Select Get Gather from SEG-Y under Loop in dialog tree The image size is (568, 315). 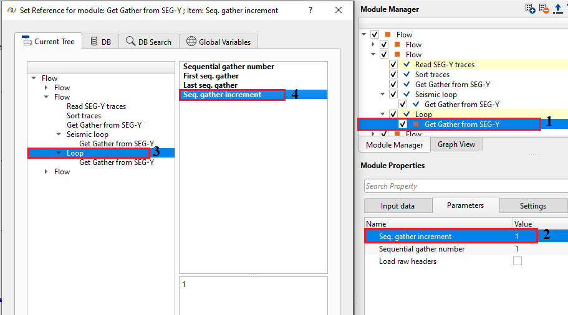117,162
